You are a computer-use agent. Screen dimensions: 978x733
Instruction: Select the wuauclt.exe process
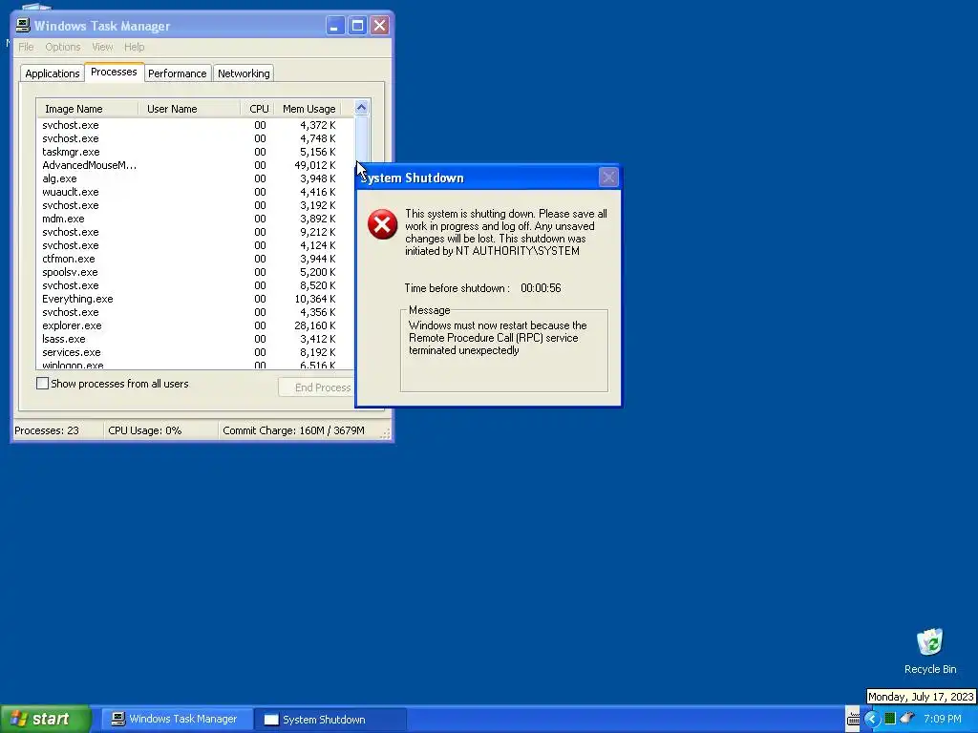[x=195, y=192]
